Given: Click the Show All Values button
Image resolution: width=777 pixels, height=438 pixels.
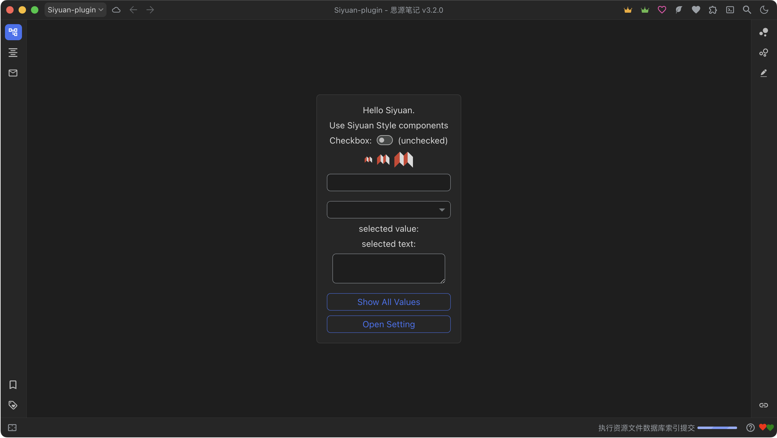Looking at the screenshot, I should 389,302.
